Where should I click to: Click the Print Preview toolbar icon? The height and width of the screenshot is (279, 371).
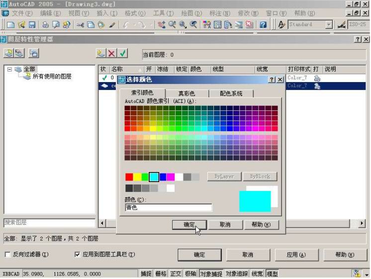56,24
